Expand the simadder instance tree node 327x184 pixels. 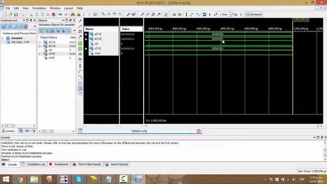3,38
